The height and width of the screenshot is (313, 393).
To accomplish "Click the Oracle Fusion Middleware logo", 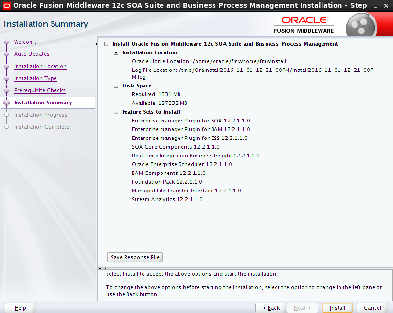I will point(304,24).
